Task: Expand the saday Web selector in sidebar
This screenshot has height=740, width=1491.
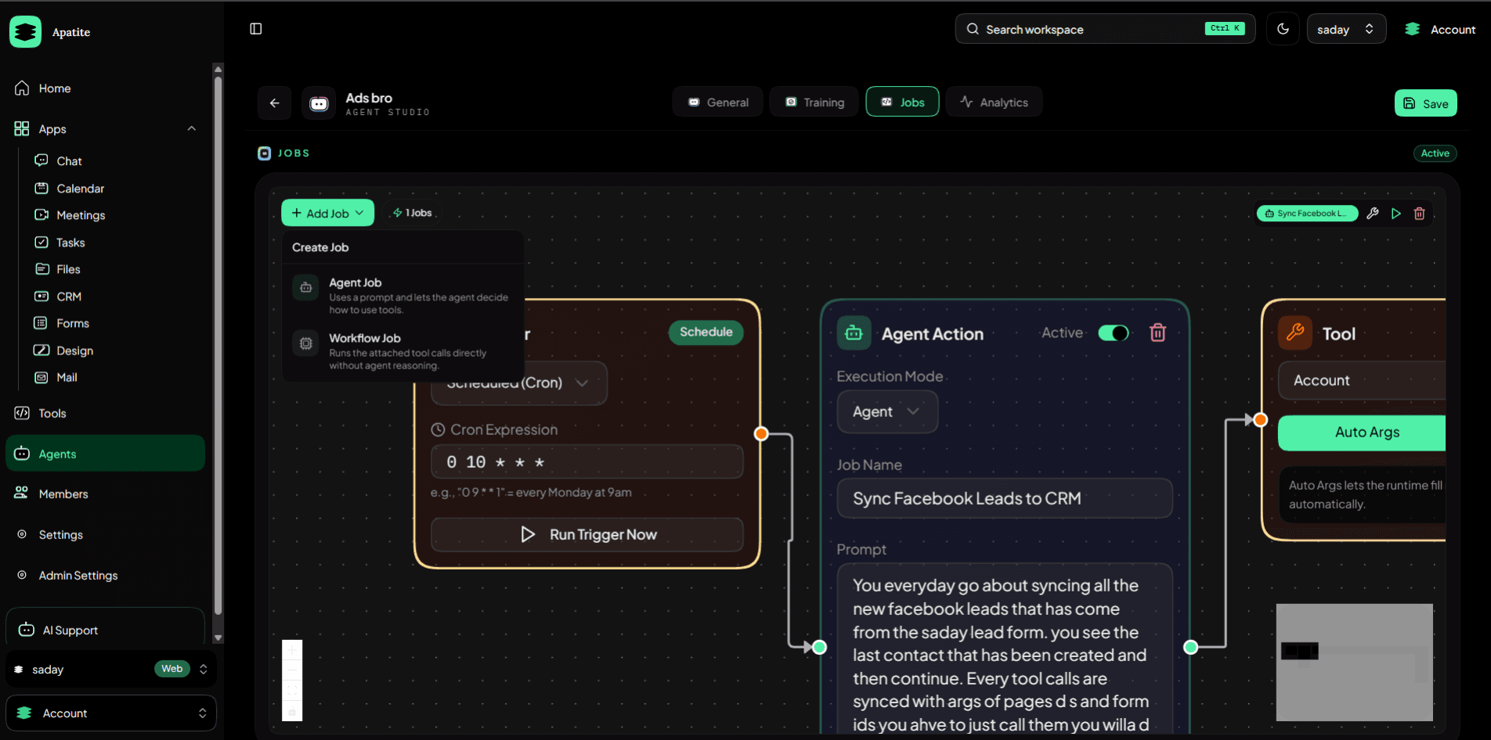Action: coord(111,669)
